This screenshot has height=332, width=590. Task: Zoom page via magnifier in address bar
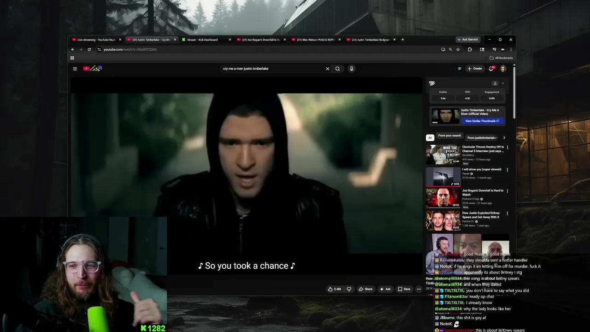click(450, 49)
